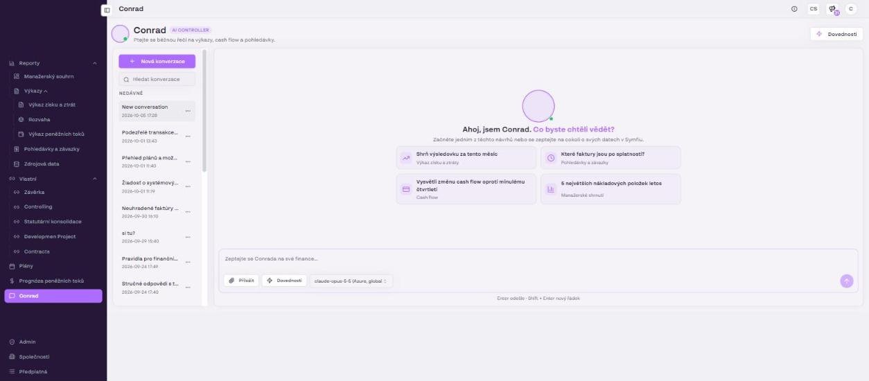The image size is (869, 381).
Task: Open options menu for 'si tu?'
Action: pyautogui.click(x=188, y=238)
